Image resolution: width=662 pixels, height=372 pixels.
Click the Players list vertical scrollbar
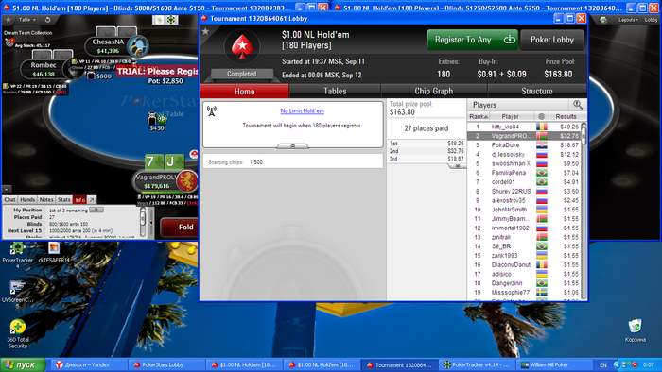click(x=584, y=211)
